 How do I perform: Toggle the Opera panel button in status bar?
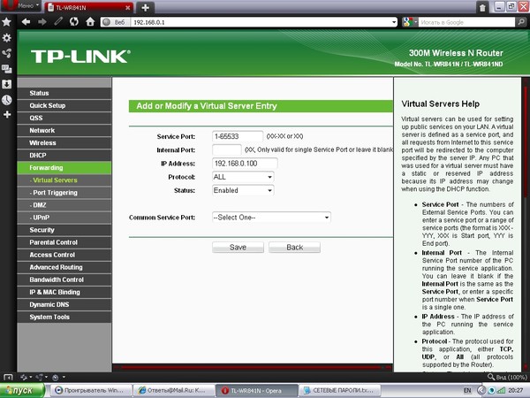pyautogui.click(x=8, y=377)
